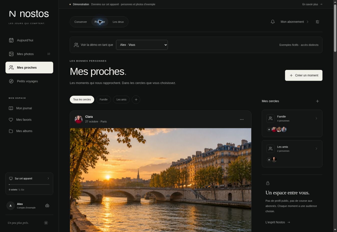337x232 pixels.
Task: Toggle light theme sun icon
Action: coord(46,223)
